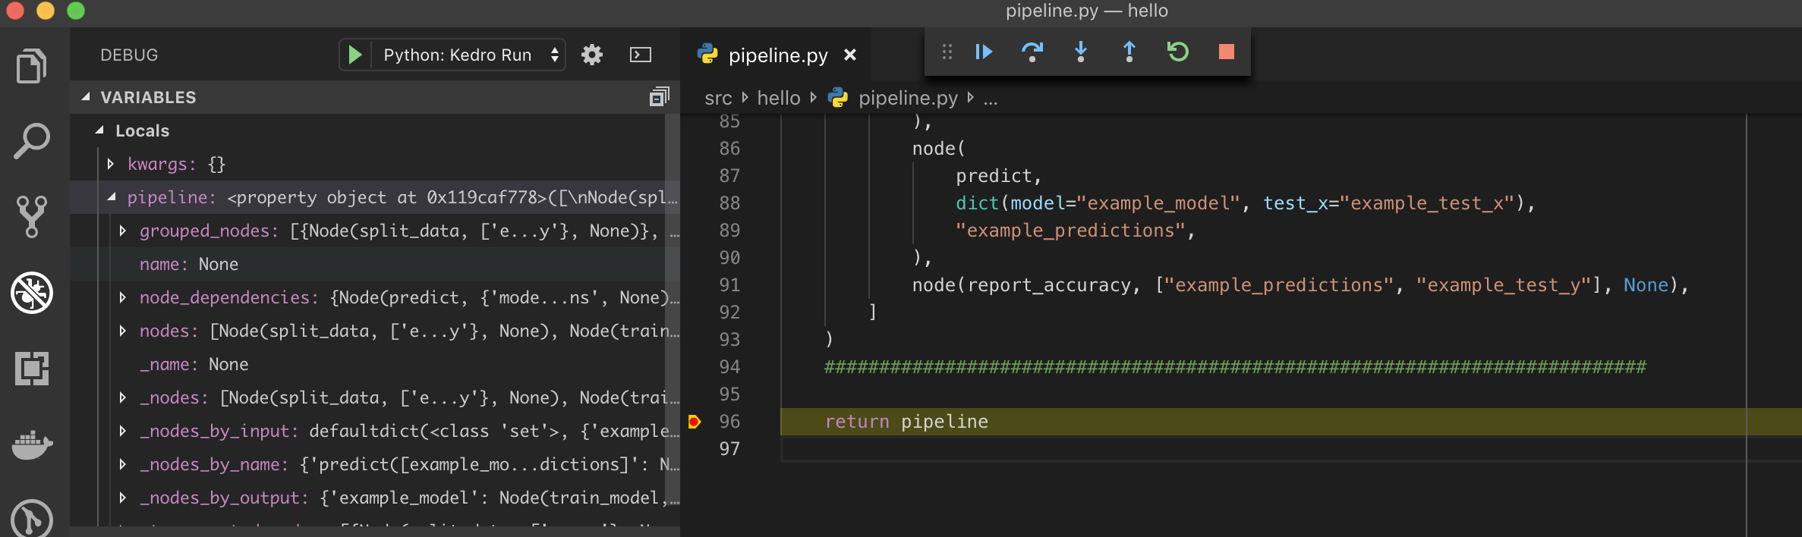Open the Explorer view in activity bar
This screenshot has height=537, width=1802.
click(x=31, y=67)
